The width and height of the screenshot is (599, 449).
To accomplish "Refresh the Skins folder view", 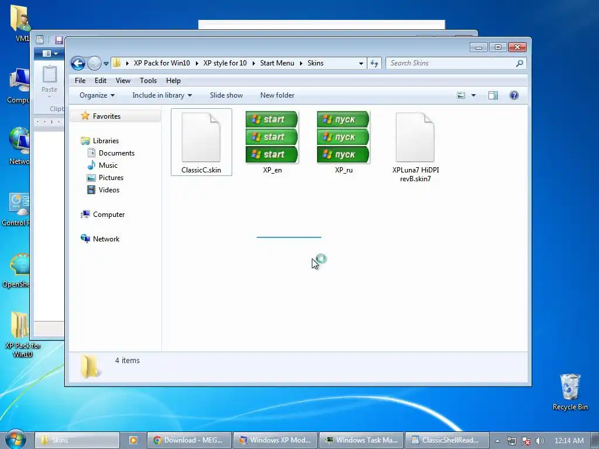I will [x=374, y=63].
